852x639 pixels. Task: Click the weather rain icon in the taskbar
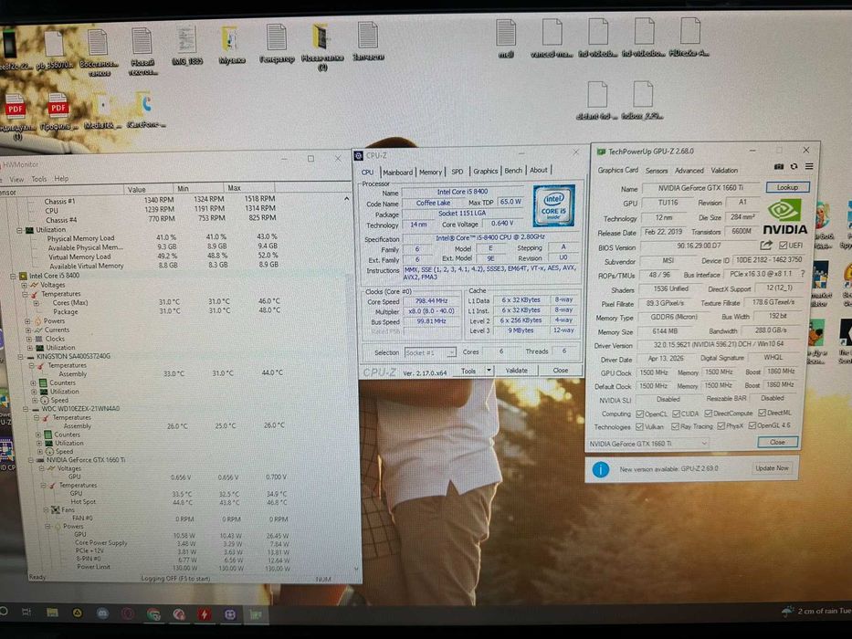[x=787, y=612]
